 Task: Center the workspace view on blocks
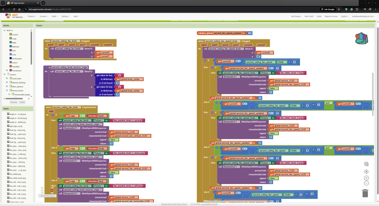366,172
